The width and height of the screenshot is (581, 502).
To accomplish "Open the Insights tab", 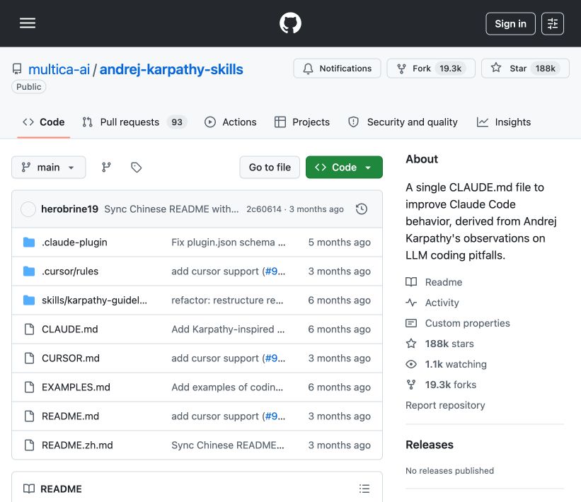I will 504,122.
